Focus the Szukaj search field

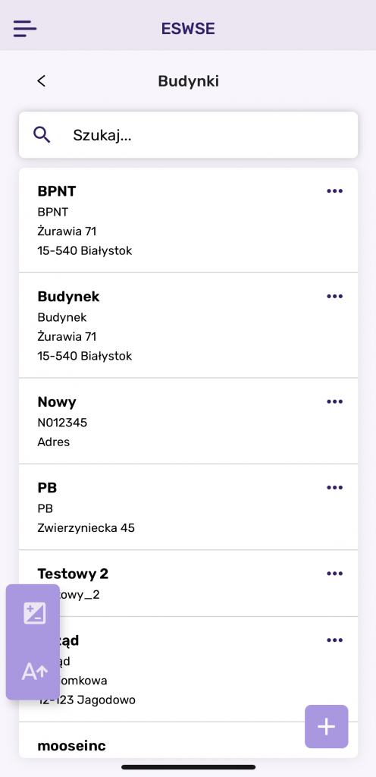click(x=188, y=135)
